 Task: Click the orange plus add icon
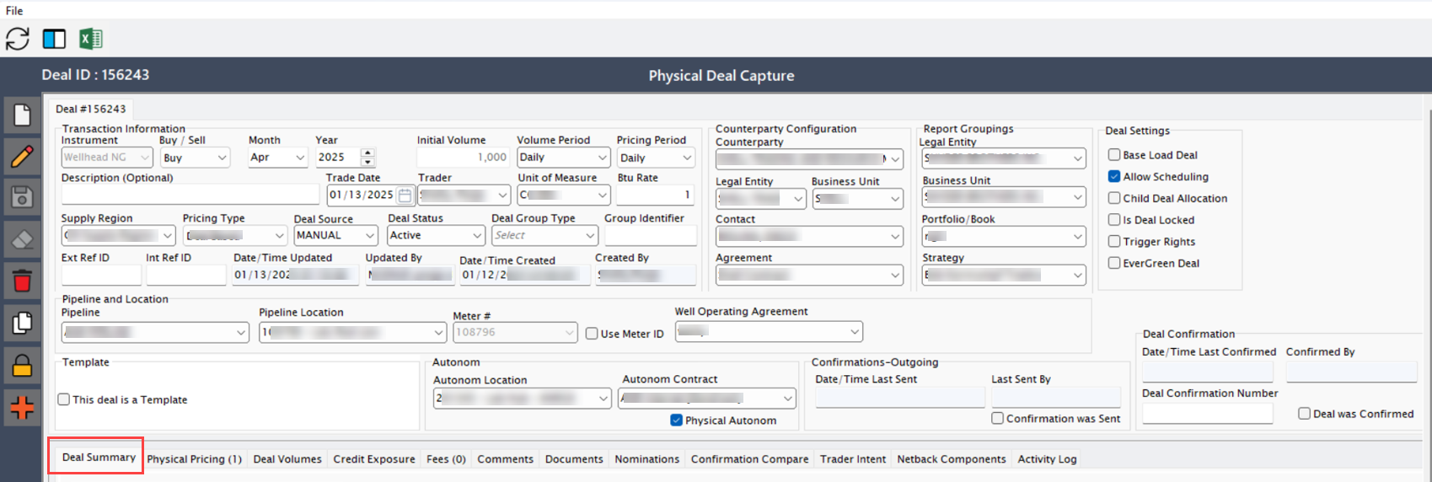click(x=22, y=408)
